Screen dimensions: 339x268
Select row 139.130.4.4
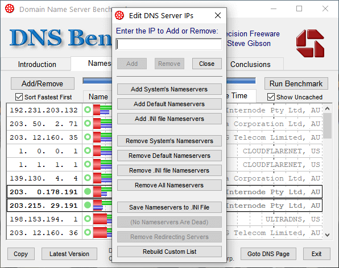click(x=44, y=178)
